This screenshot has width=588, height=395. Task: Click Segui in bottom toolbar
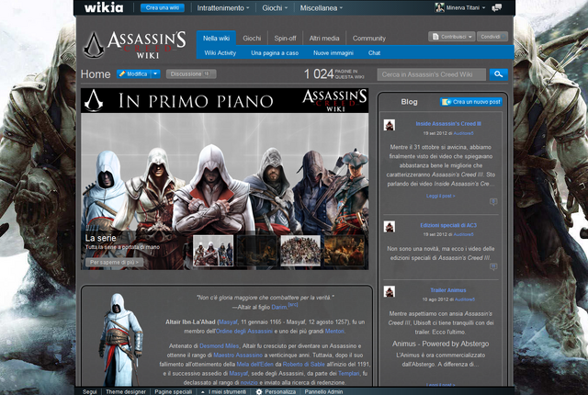[90, 391]
